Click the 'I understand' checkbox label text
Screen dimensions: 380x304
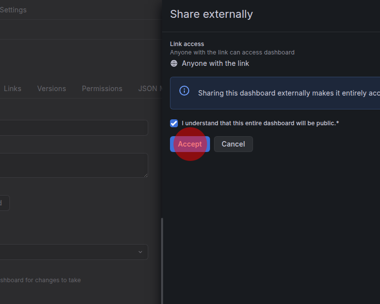(260, 123)
